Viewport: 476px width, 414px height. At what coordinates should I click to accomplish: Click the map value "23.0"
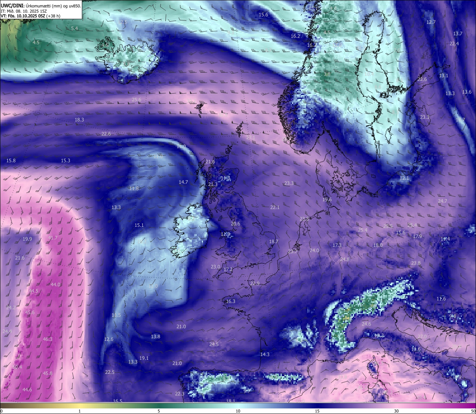point(215,267)
